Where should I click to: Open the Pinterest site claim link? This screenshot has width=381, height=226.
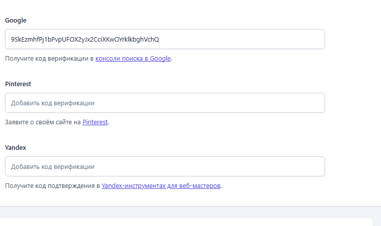95,122
